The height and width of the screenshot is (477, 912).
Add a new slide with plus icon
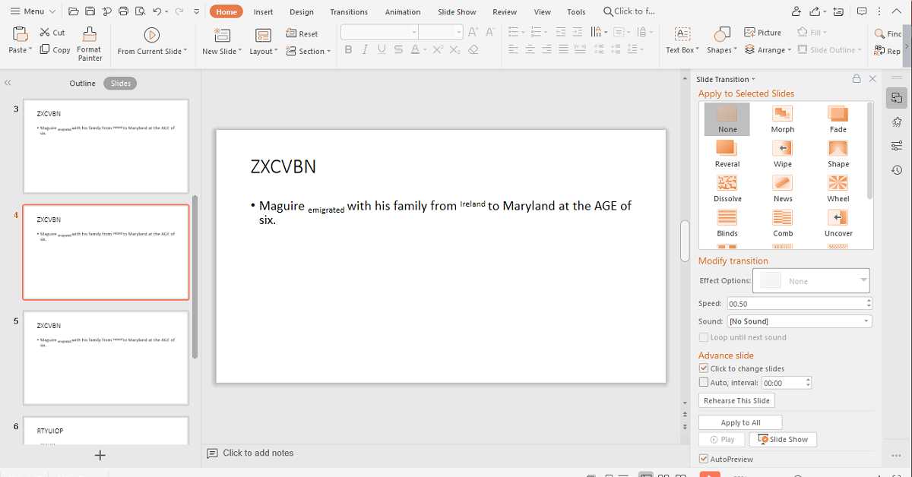[100, 455]
